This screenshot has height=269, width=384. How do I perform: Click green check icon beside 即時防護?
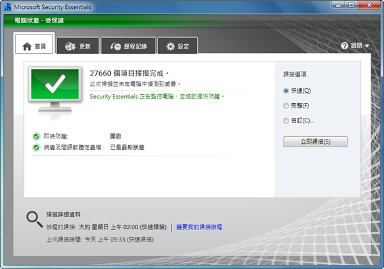[x=36, y=136]
